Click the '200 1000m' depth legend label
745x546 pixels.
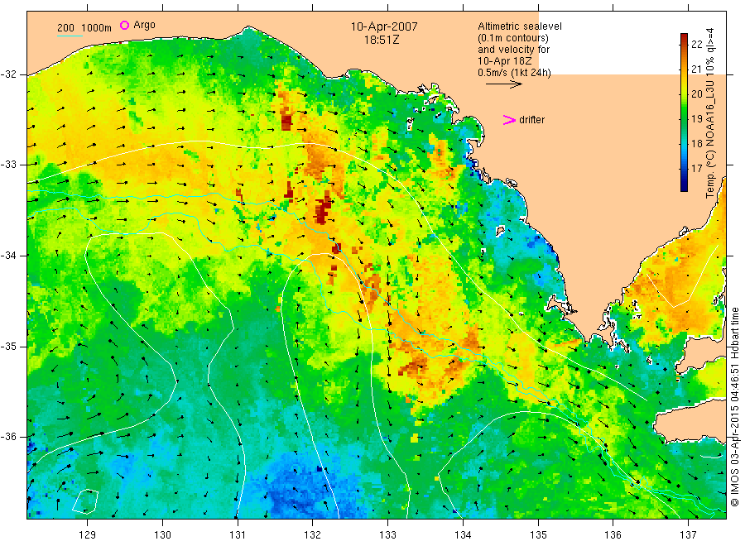click(84, 28)
